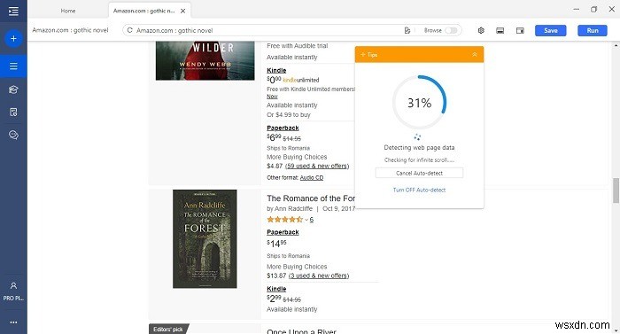Click the Wilder Wendy Webb book cover

click(205, 61)
